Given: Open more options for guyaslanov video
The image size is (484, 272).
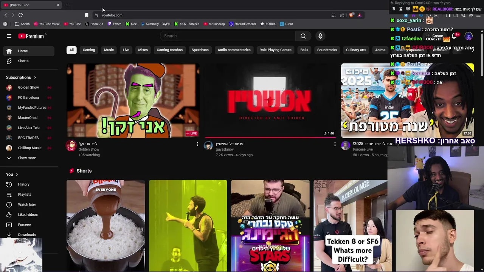Looking at the screenshot, I should click(335, 144).
